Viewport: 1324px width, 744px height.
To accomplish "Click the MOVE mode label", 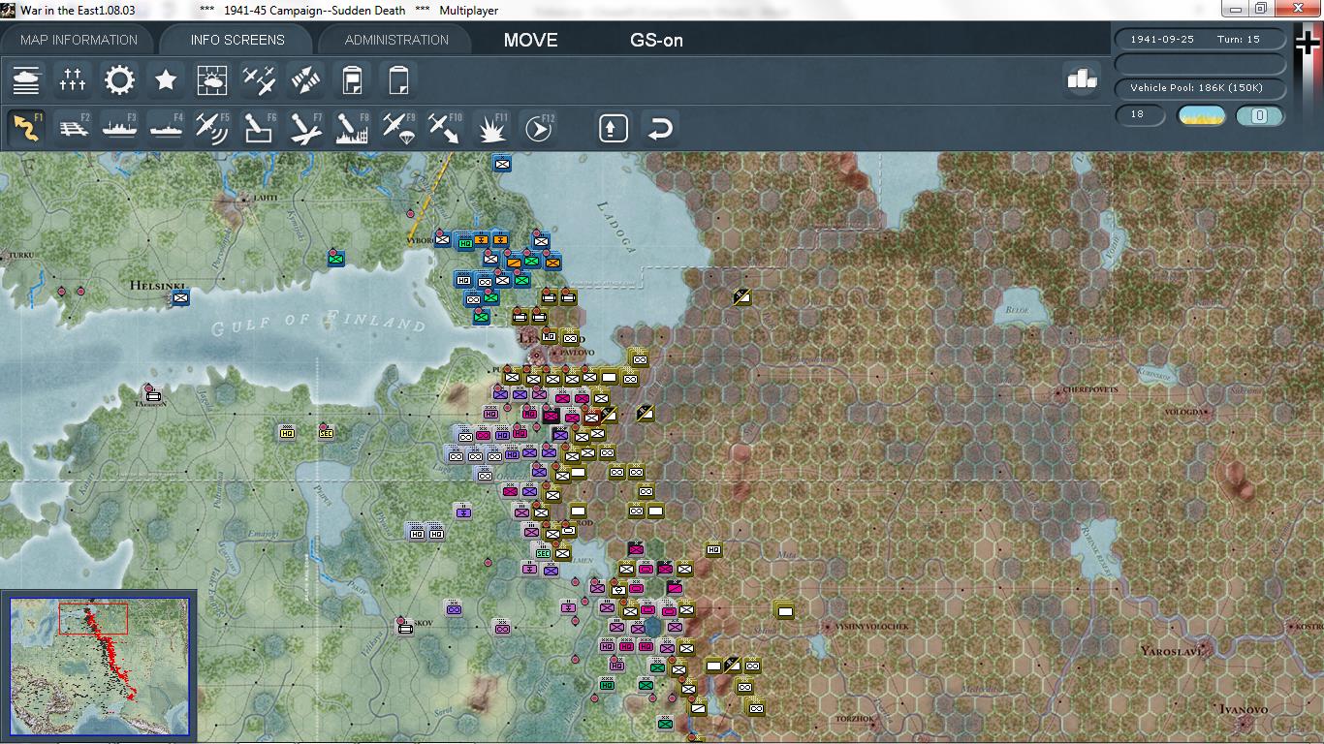I will point(531,40).
